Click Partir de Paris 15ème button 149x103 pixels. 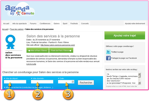coord(61,50)
